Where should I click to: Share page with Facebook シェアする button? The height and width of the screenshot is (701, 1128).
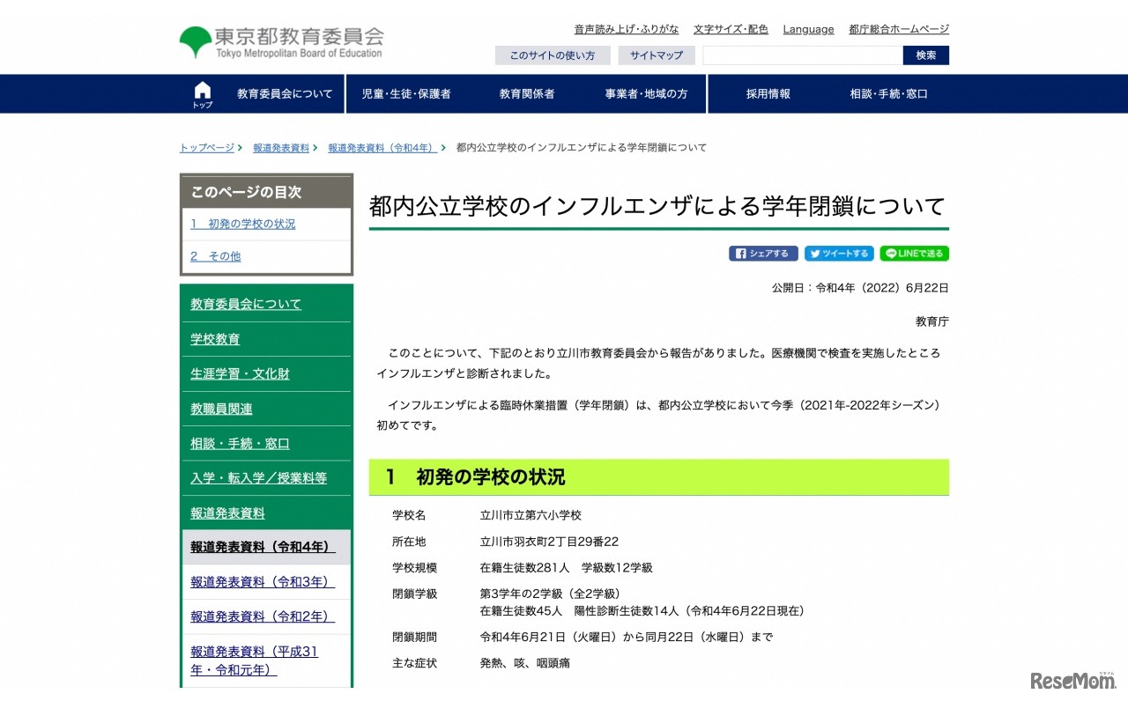click(x=763, y=254)
